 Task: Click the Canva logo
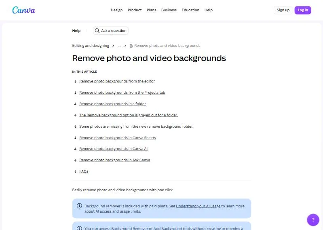24,10
